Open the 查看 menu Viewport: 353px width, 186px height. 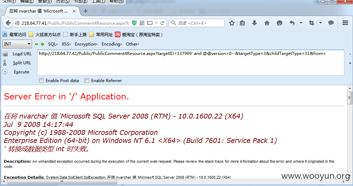(x=45, y=1)
